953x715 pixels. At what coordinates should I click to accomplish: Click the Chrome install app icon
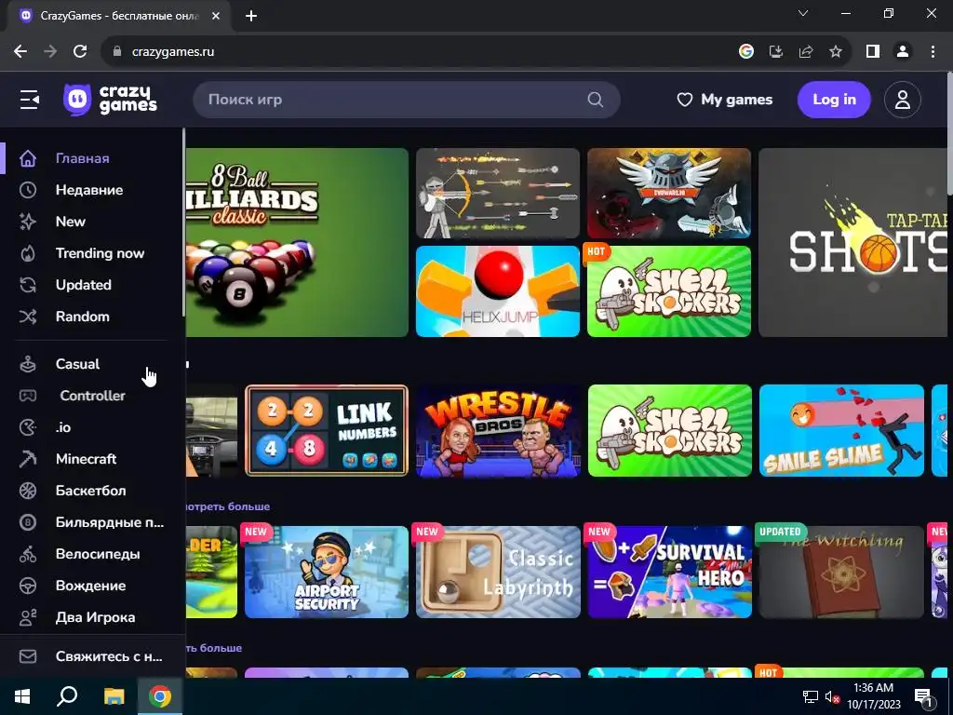point(776,52)
